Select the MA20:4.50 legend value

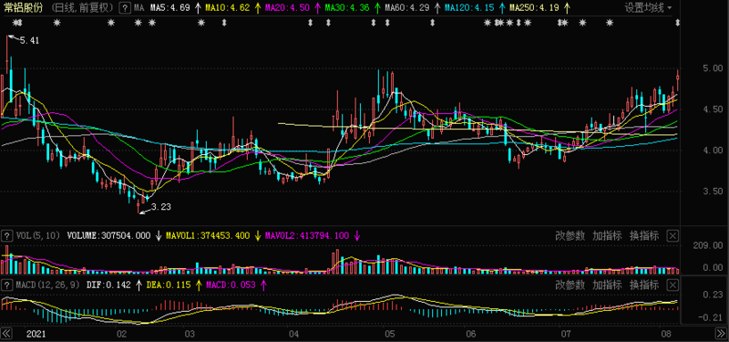pyautogui.click(x=287, y=8)
